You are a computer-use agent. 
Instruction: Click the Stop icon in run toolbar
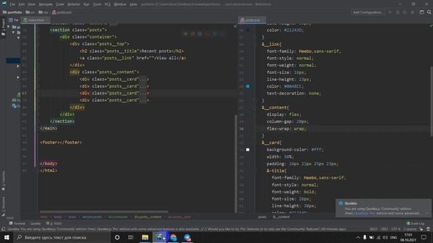pos(413,12)
